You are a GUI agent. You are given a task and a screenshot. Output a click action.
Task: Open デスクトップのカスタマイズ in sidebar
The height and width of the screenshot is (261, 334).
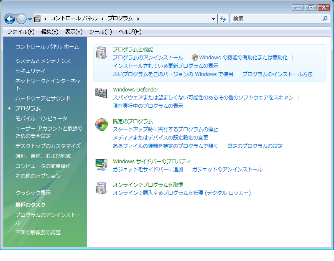click(x=48, y=146)
